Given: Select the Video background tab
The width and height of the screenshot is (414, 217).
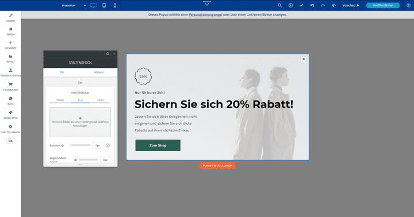Looking at the screenshot, I should pyautogui.click(x=100, y=100).
